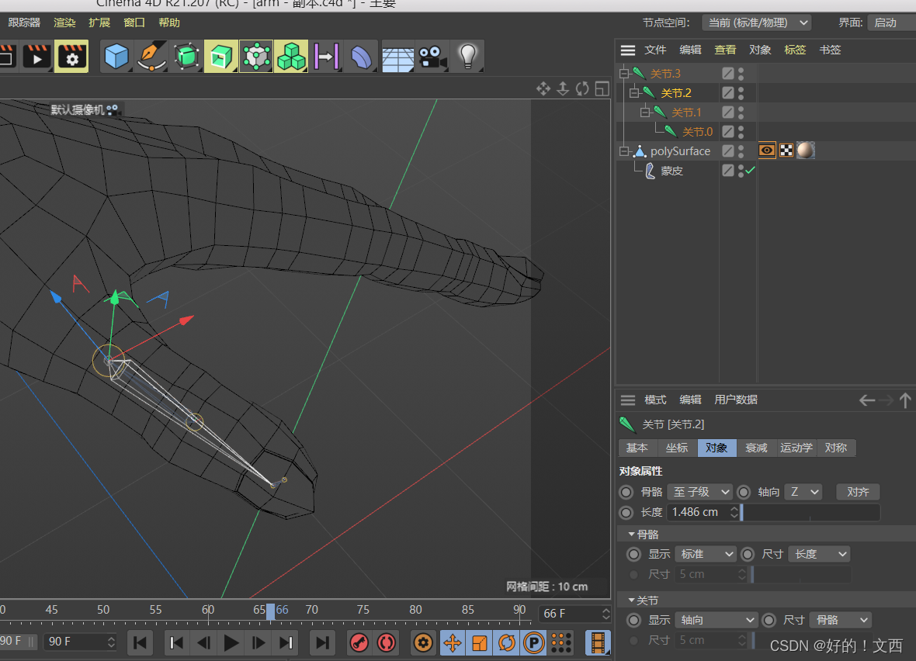Screen dimensions: 916x661
Task: Select the spline Pen tool
Action: click(x=151, y=57)
